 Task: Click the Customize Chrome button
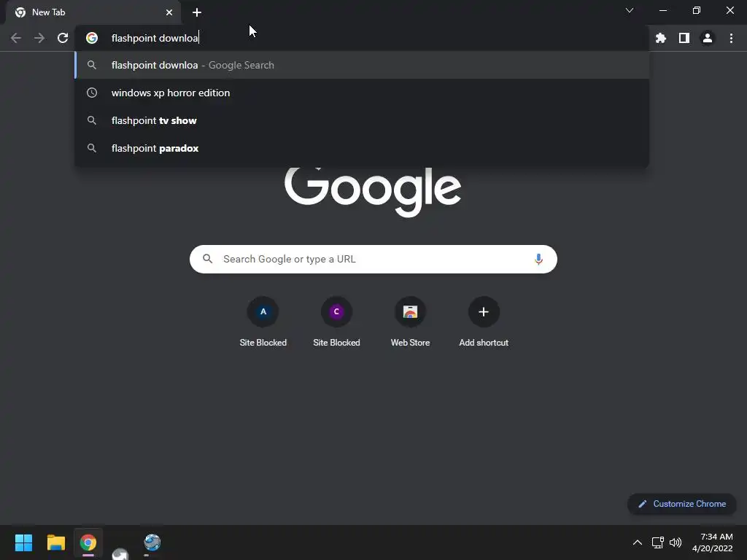682,504
